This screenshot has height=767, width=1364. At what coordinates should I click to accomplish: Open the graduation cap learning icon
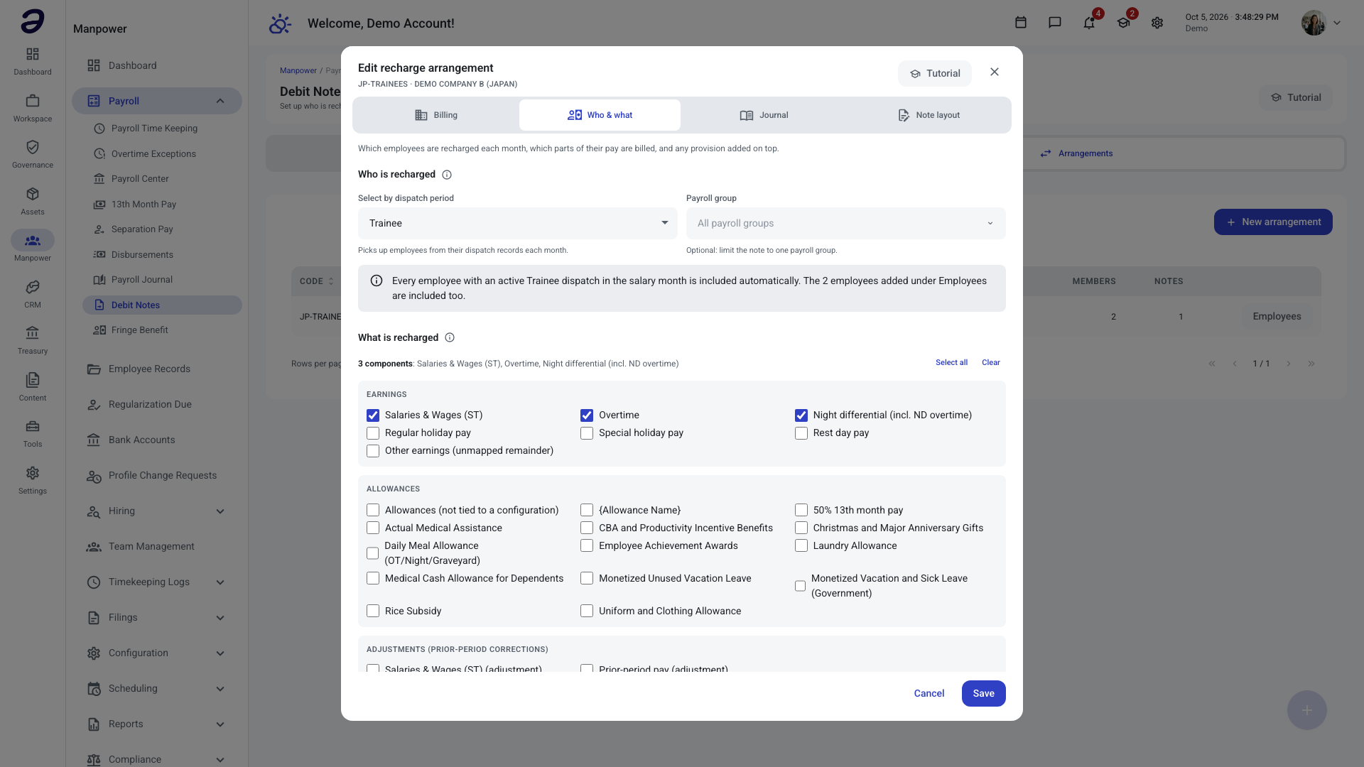tap(1123, 23)
